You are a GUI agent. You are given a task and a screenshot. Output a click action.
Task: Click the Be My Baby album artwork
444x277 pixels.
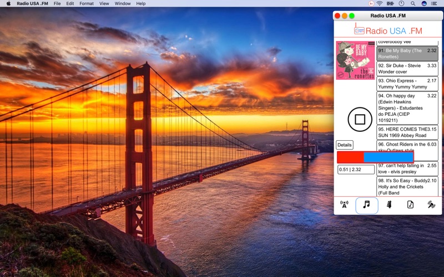point(355,60)
